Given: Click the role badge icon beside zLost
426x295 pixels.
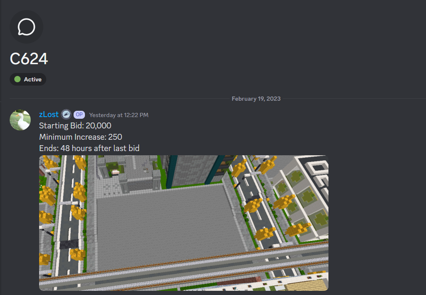Looking at the screenshot, I should 66,115.
